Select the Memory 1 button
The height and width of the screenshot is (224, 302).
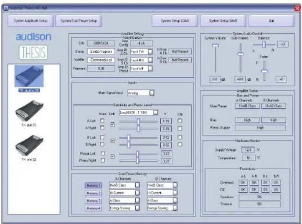tap(93, 185)
